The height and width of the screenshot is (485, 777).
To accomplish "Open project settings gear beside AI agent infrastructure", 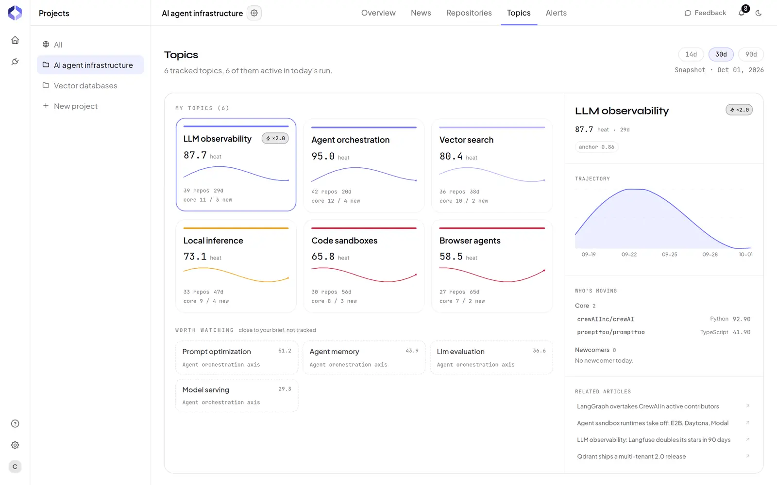I will click(254, 13).
